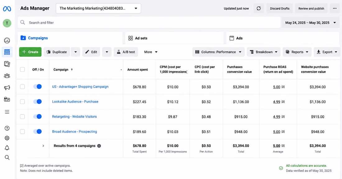This screenshot has width=342, height=179.
Task: Open the billing card icon in sidebar
Action: pyautogui.click(x=7, y=99)
